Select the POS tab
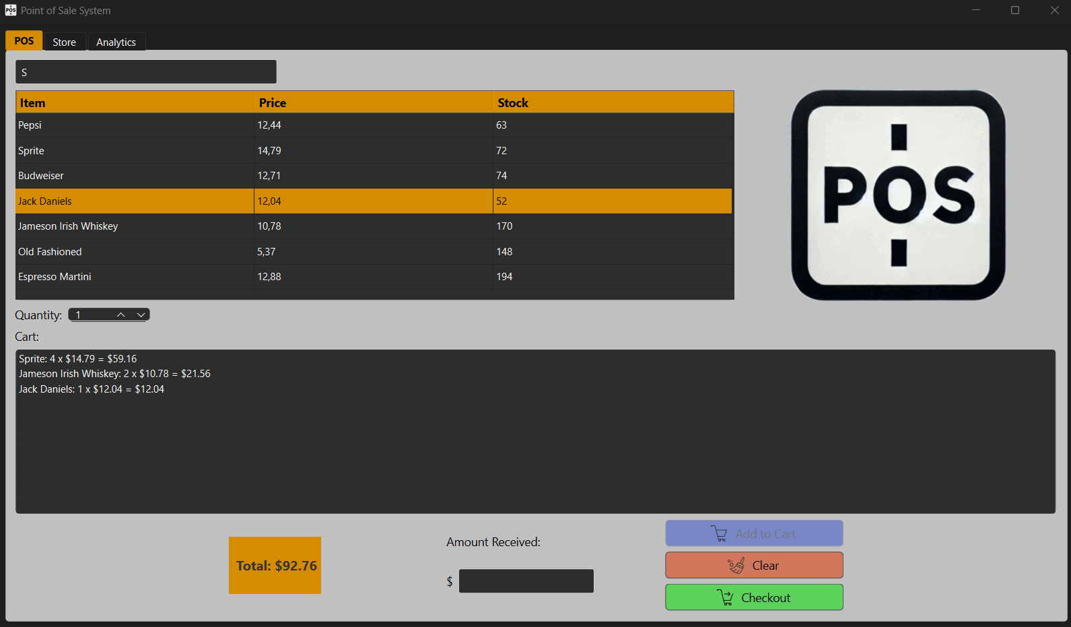The image size is (1071, 627). point(24,41)
